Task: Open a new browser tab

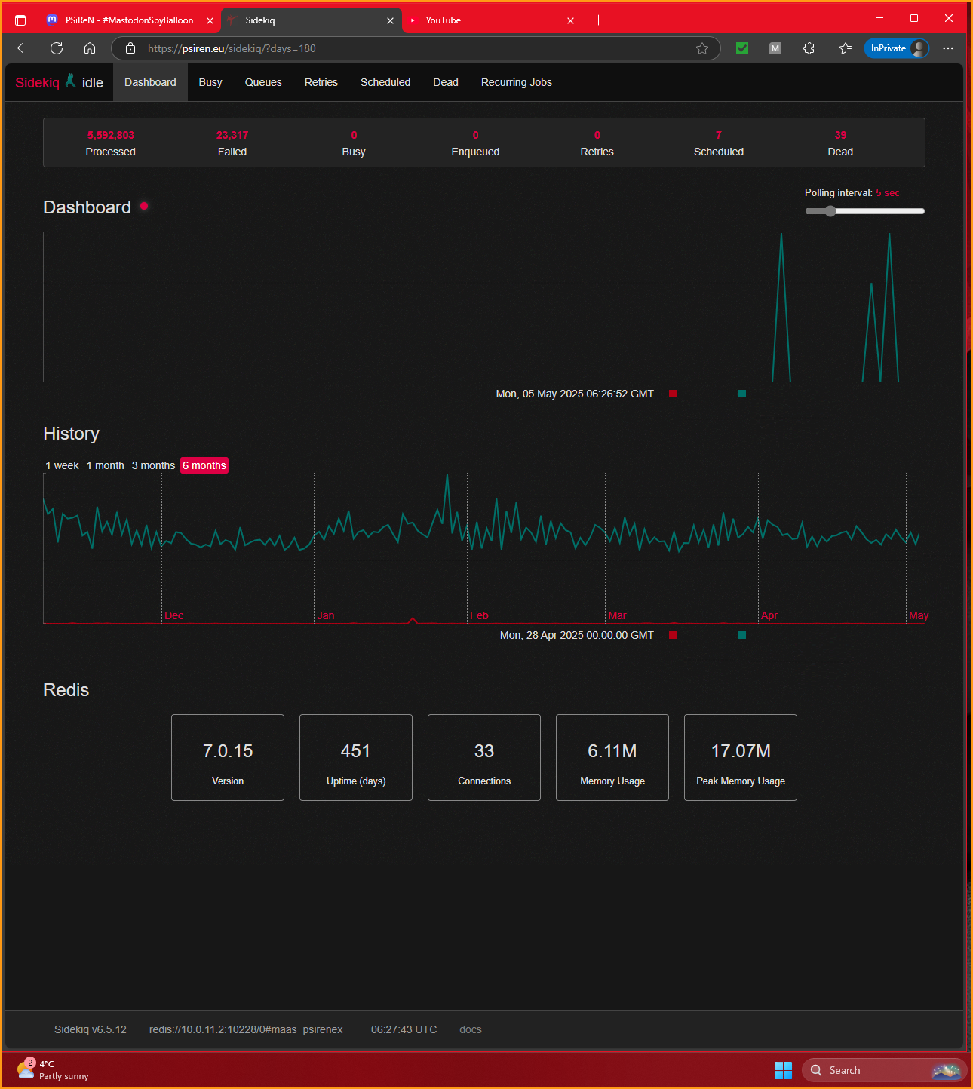Action: pyautogui.click(x=598, y=20)
